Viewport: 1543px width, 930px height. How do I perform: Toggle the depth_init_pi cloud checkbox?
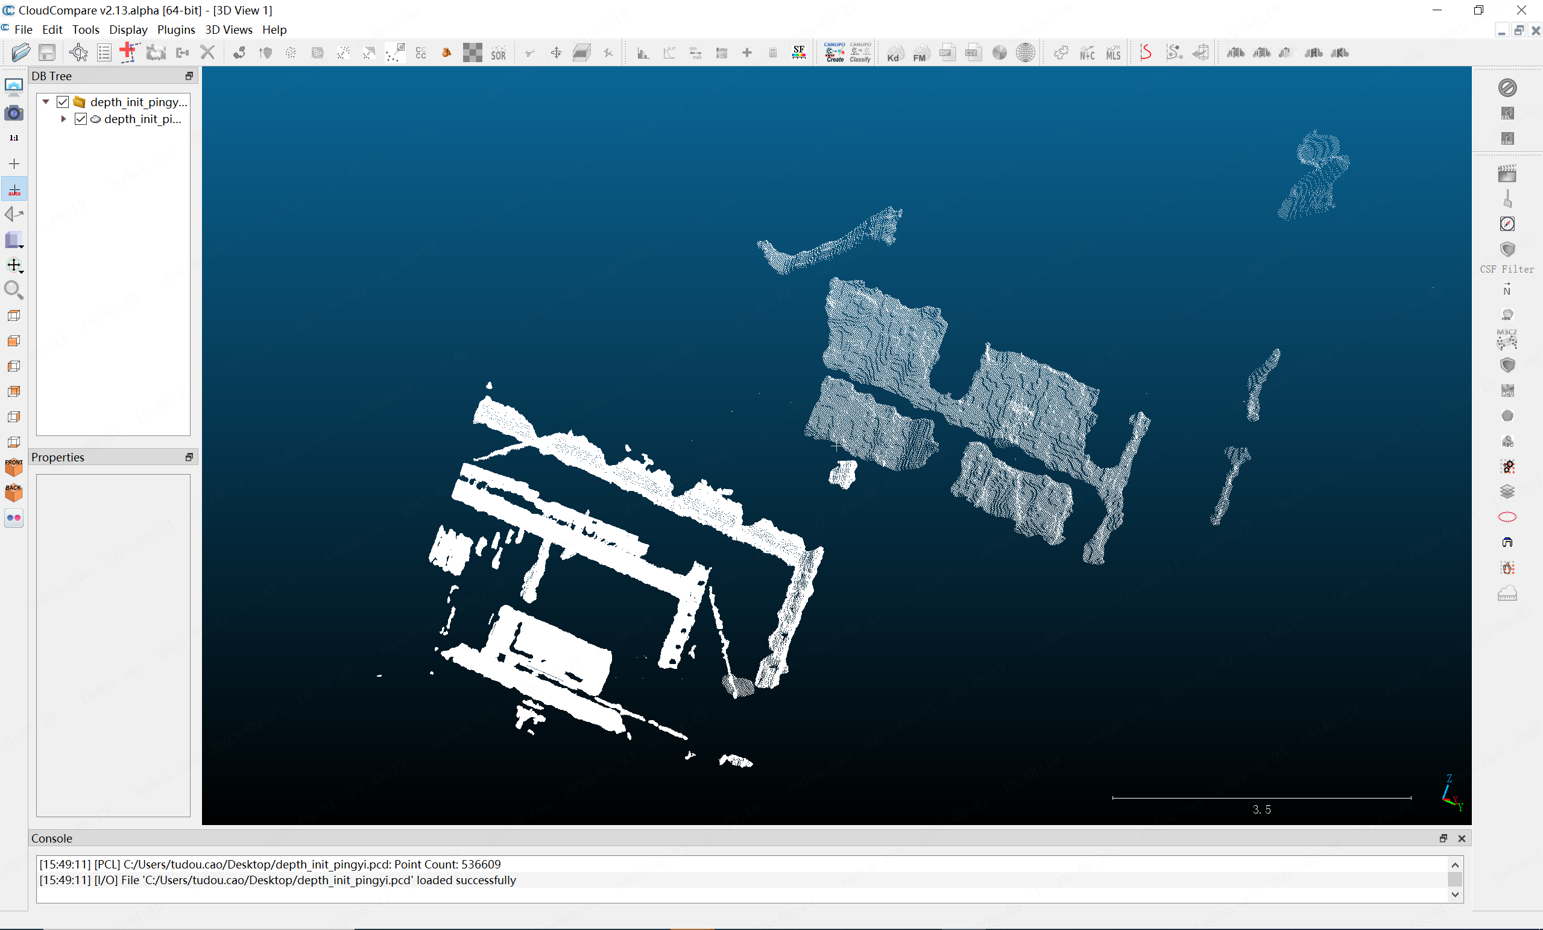pos(80,119)
